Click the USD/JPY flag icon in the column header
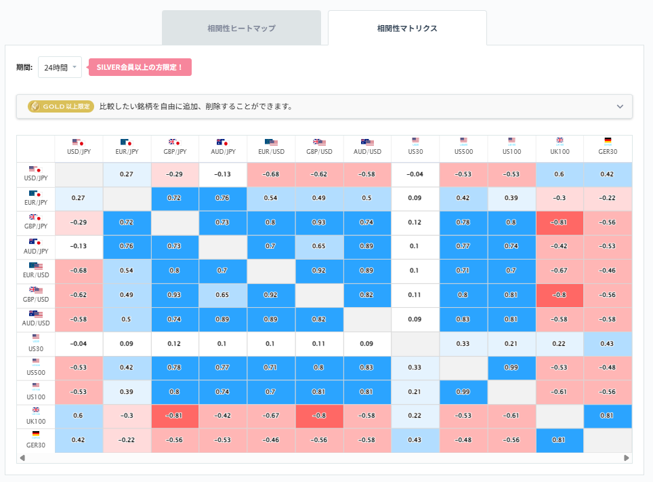653x482 pixels. (x=79, y=142)
